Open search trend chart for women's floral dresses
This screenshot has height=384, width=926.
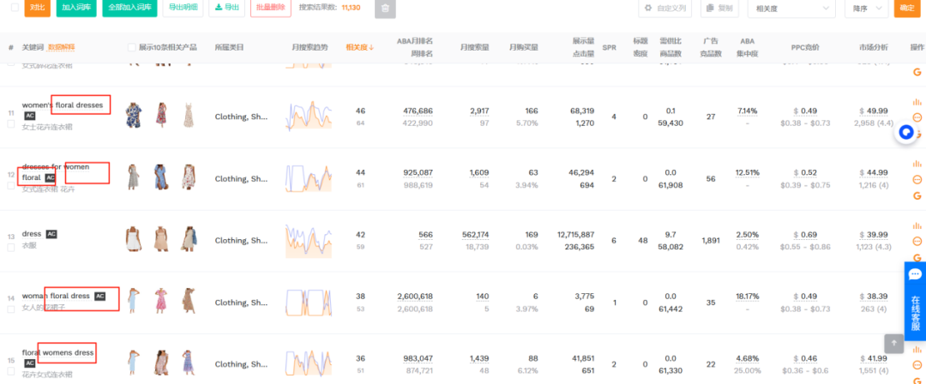pyautogui.click(x=309, y=115)
